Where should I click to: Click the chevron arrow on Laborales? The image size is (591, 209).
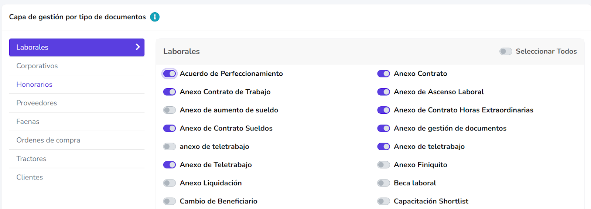coord(138,47)
